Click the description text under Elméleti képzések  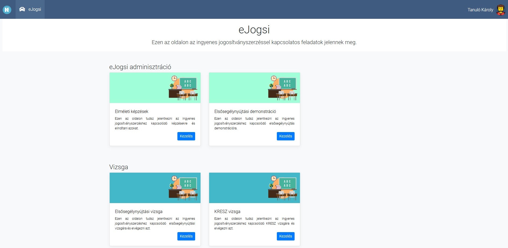click(x=155, y=123)
